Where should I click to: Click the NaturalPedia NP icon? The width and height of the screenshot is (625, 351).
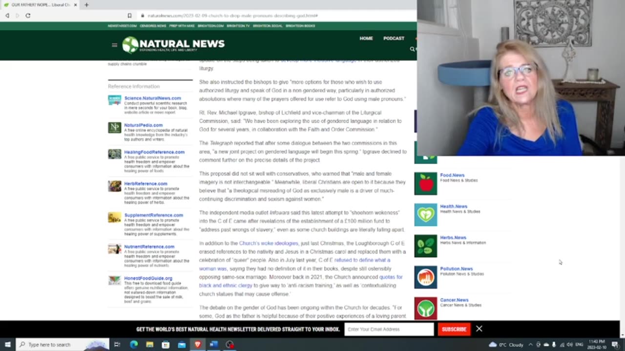click(115, 127)
